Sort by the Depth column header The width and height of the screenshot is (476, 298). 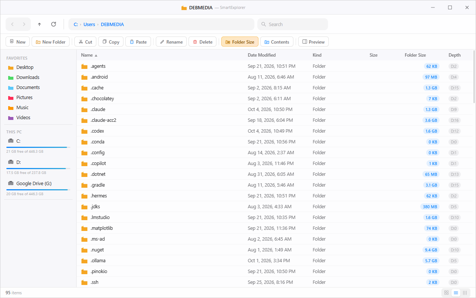click(x=454, y=55)
